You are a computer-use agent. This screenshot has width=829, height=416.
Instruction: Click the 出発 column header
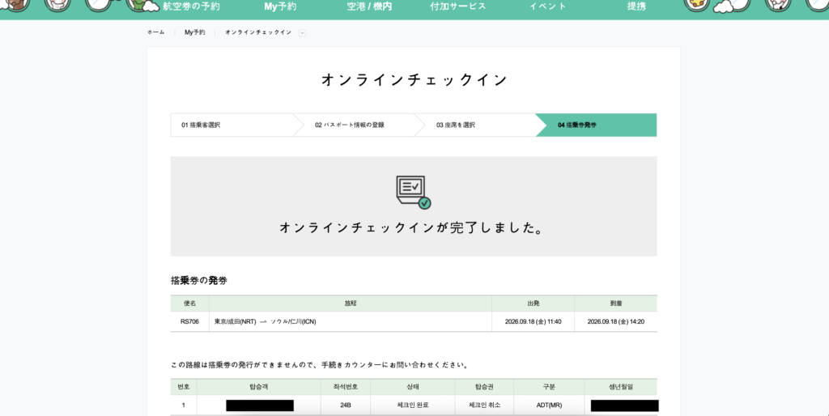pos(534,304)
